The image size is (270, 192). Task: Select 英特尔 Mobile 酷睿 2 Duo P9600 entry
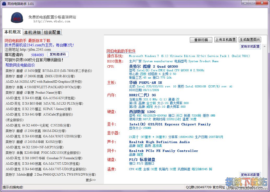click(x=51, y=175)
